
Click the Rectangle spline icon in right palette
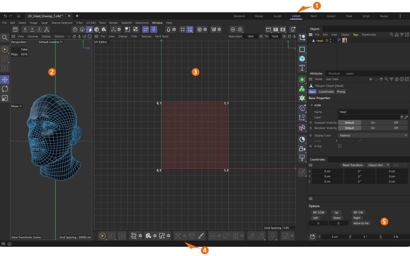(x=302, y=49)
